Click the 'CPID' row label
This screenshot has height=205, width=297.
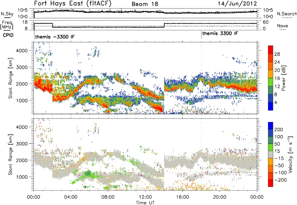click(x=8, y=35)
